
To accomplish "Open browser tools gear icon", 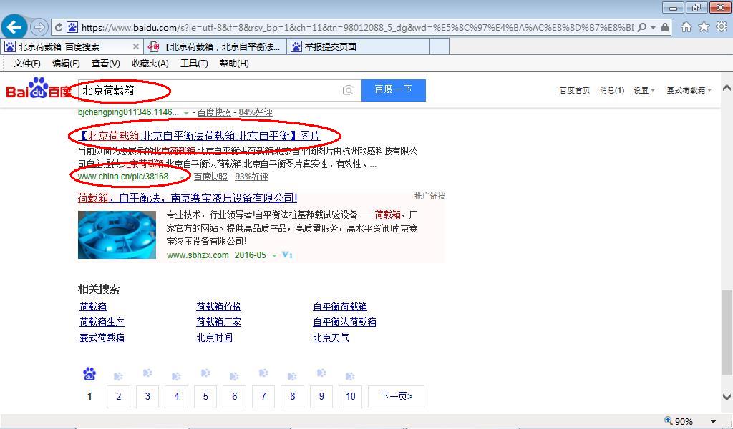I will tap(722, 27).
